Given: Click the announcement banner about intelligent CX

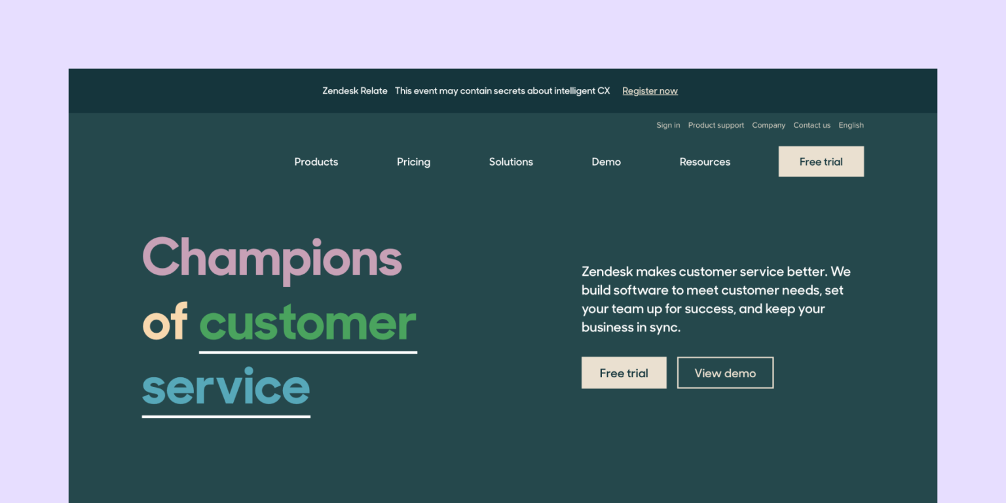Looking at the screenshot, I should point(502,90).
